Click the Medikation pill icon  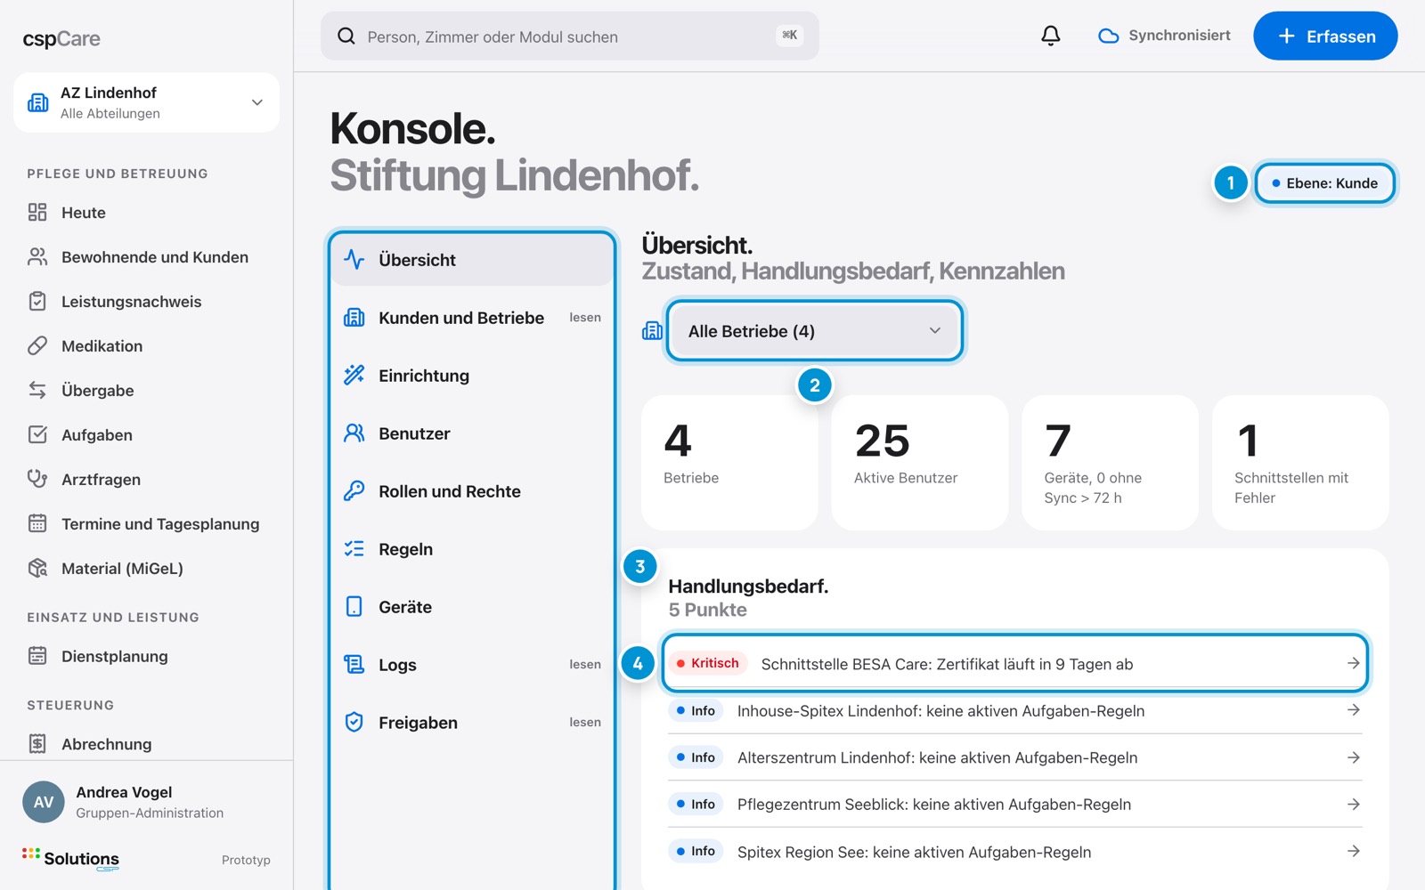pos(37,345)
